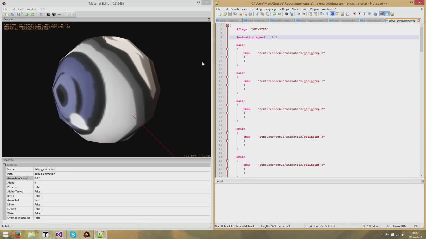426x239 pixels.
Task: Open Visual Studio from the taskbar
Action: 59,235
